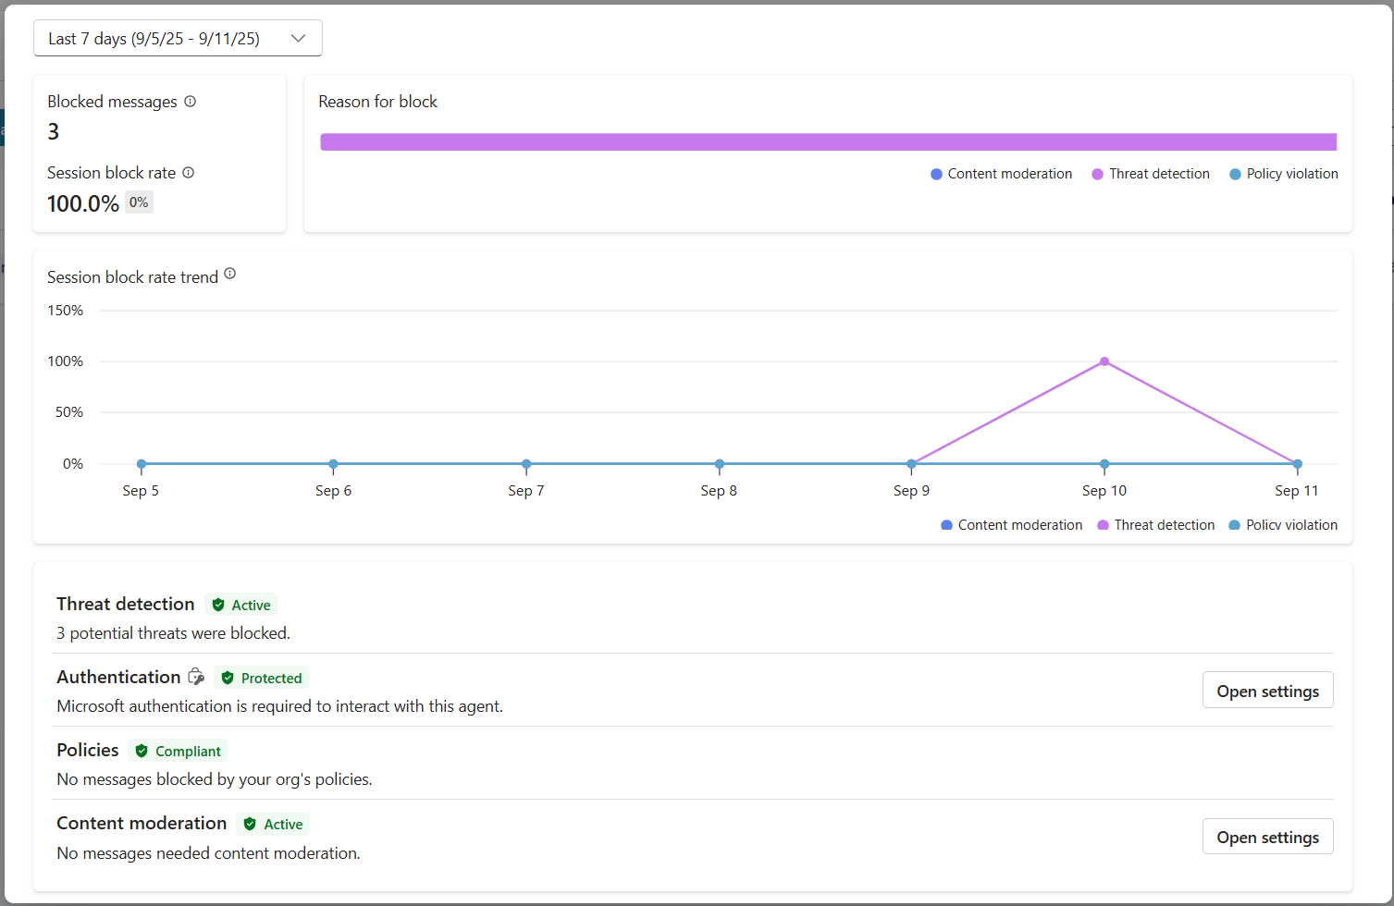Click the Content moderation Active shield badge

click(273, 824)
